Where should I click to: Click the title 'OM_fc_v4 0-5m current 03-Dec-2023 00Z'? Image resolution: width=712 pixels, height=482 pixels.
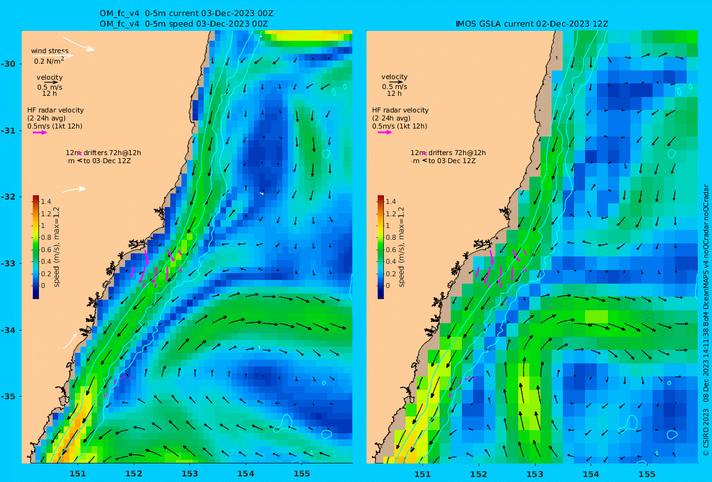(186, 14)
